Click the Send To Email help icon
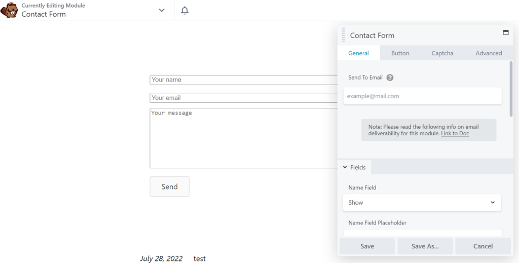The image size is (519, 263). click(390, 78)
